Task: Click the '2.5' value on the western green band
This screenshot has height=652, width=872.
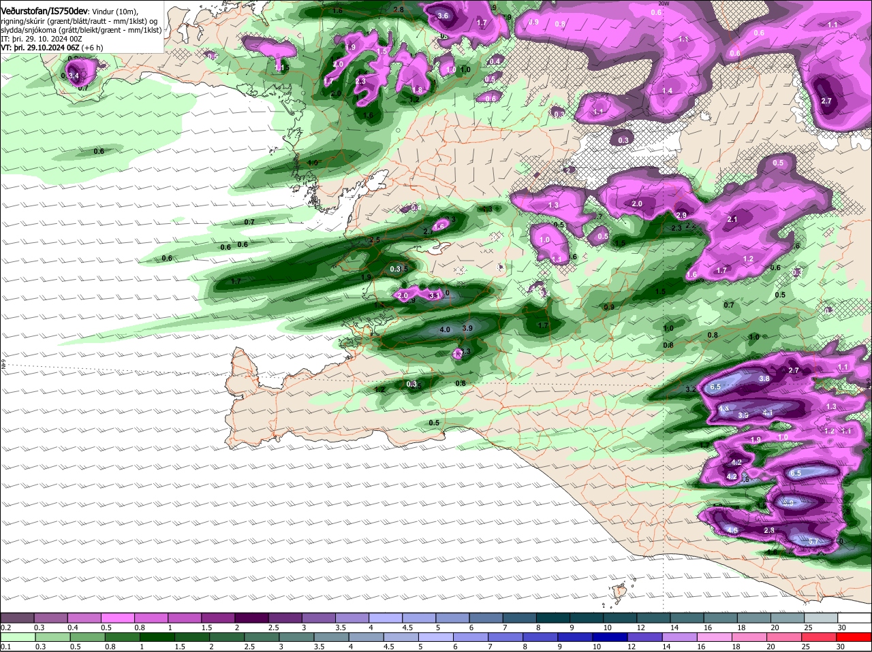Action: pos(375,240)
